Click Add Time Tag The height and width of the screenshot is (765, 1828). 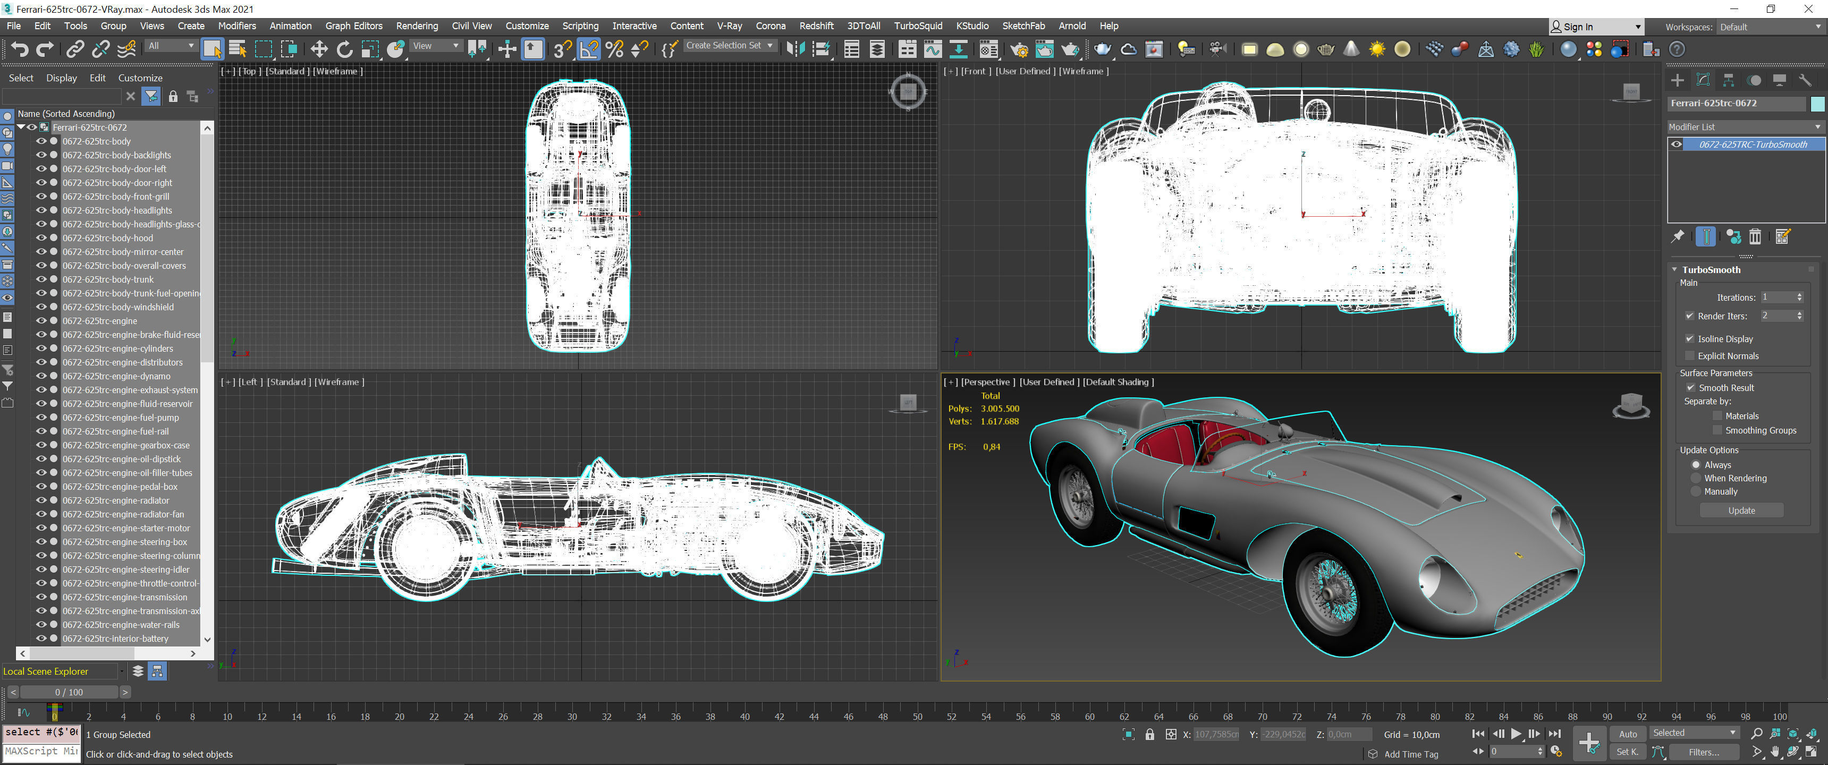click(1411, 754)
